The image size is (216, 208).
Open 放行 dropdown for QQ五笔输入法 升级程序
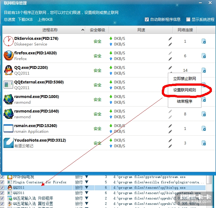tap(86, 198)
